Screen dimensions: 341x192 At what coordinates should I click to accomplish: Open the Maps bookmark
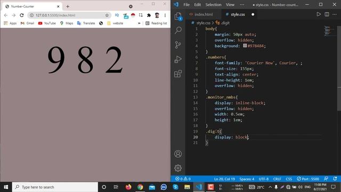click(x=67, y=23)
